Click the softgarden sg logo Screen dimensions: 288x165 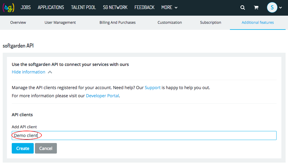click(x=8, y=8)
